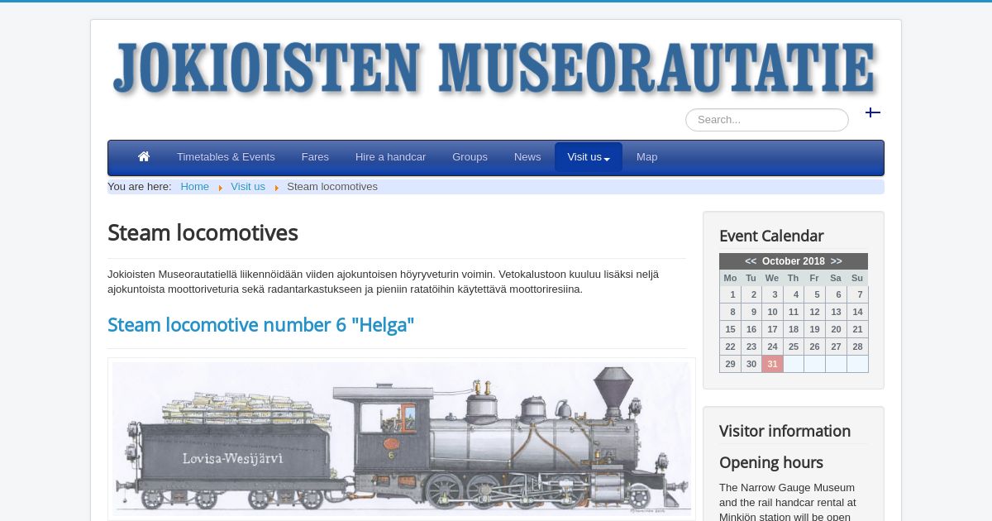
Task: Select October 13 in the calendar
Action: 836,312
